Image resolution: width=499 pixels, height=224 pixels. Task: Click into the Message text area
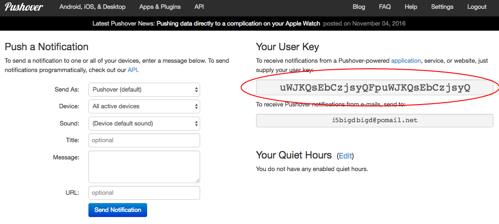pyautogui.click(x=144, y=166)
